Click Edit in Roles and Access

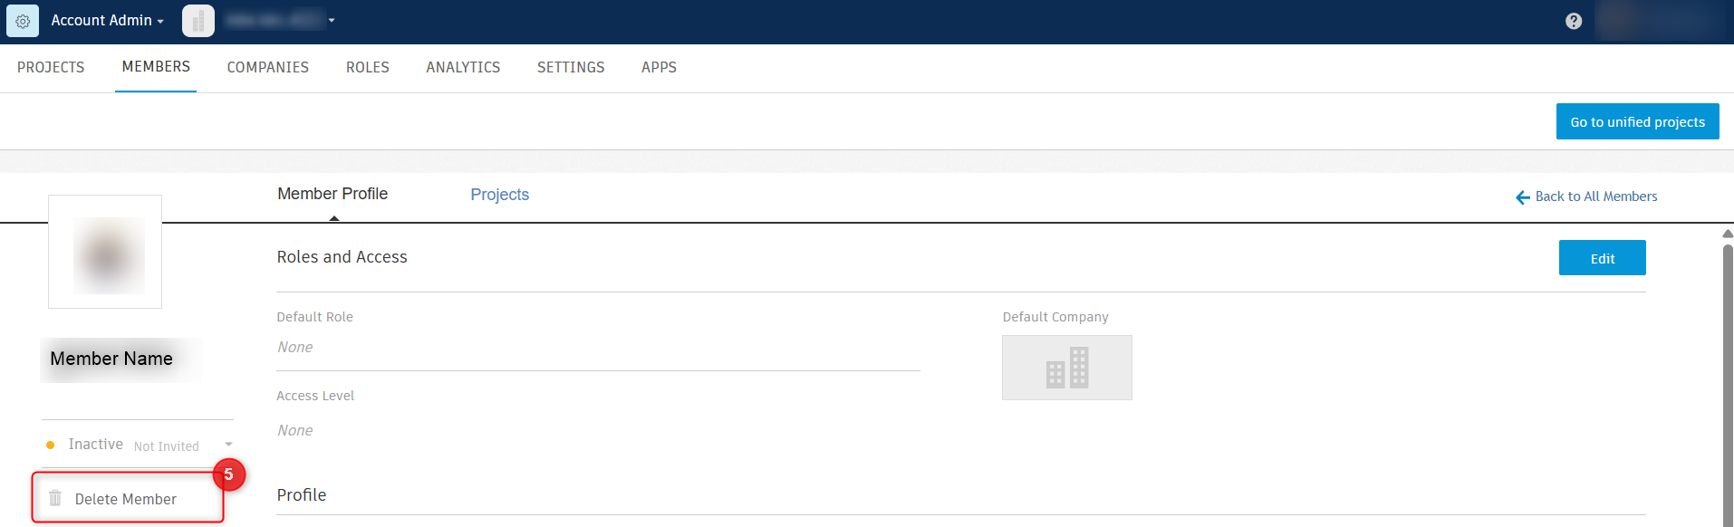click(1603, 258)
